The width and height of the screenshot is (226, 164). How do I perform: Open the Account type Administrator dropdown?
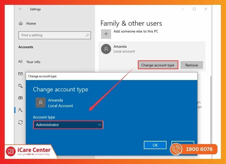[68, 125]
